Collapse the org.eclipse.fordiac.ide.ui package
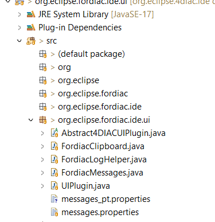 pyautogui.click(x=31, y=120)
